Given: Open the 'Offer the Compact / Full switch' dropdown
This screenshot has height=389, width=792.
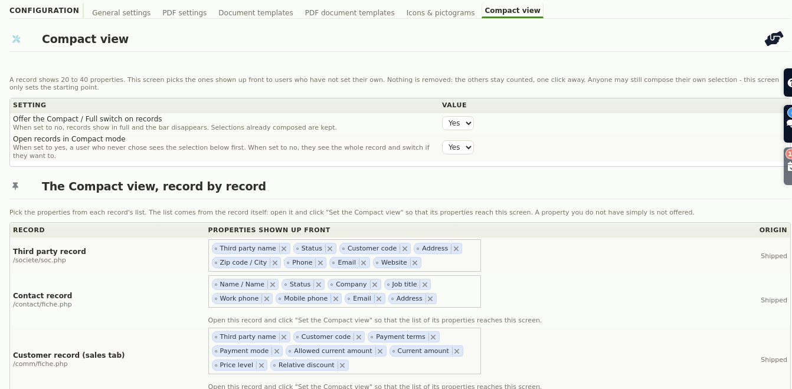Looking at the screenshot, I should [458, 123].
